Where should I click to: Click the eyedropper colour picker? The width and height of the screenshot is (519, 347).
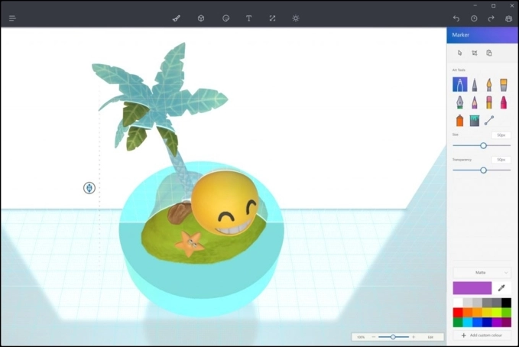[501, 288]
